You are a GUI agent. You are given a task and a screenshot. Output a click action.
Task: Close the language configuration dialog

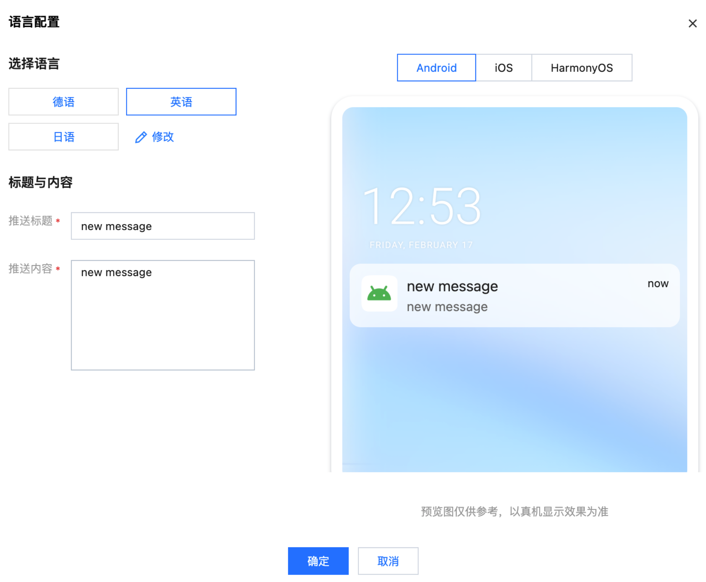coord(692,24)
